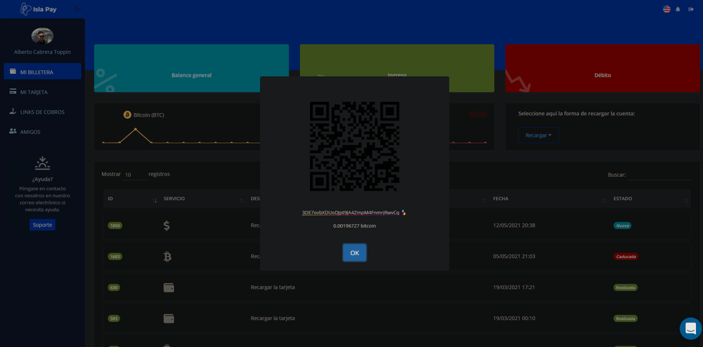
Task: Click the ID badge 1683
Action: pos(115,256)
